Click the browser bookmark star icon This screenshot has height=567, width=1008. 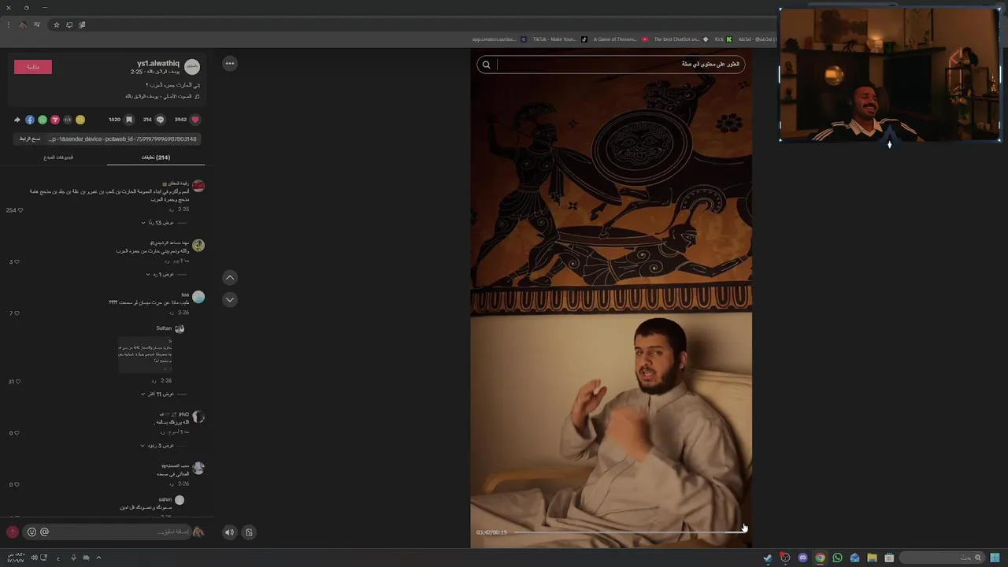57,24
